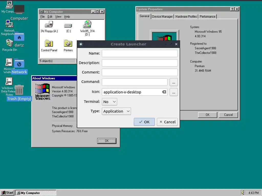The width and height of the screenshot is (262, 196).
Task: Click the '5 object(s)' status bar text
Action: point(46,61)
